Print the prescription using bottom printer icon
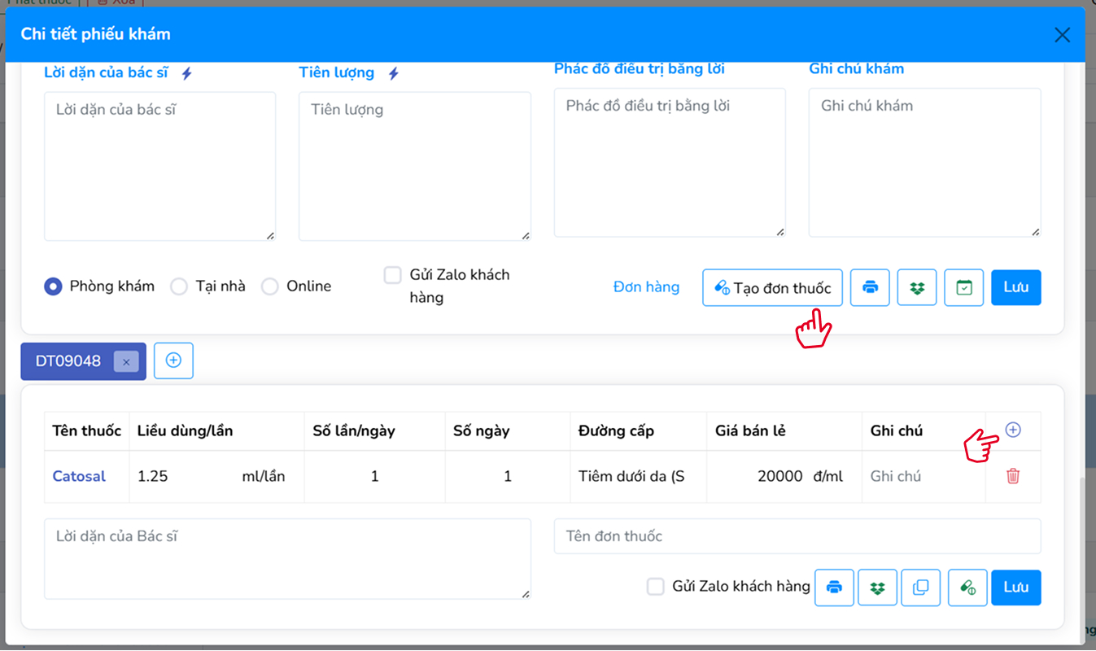The width and height of the screenshot is (1096, 651). (x=834, y=587)
